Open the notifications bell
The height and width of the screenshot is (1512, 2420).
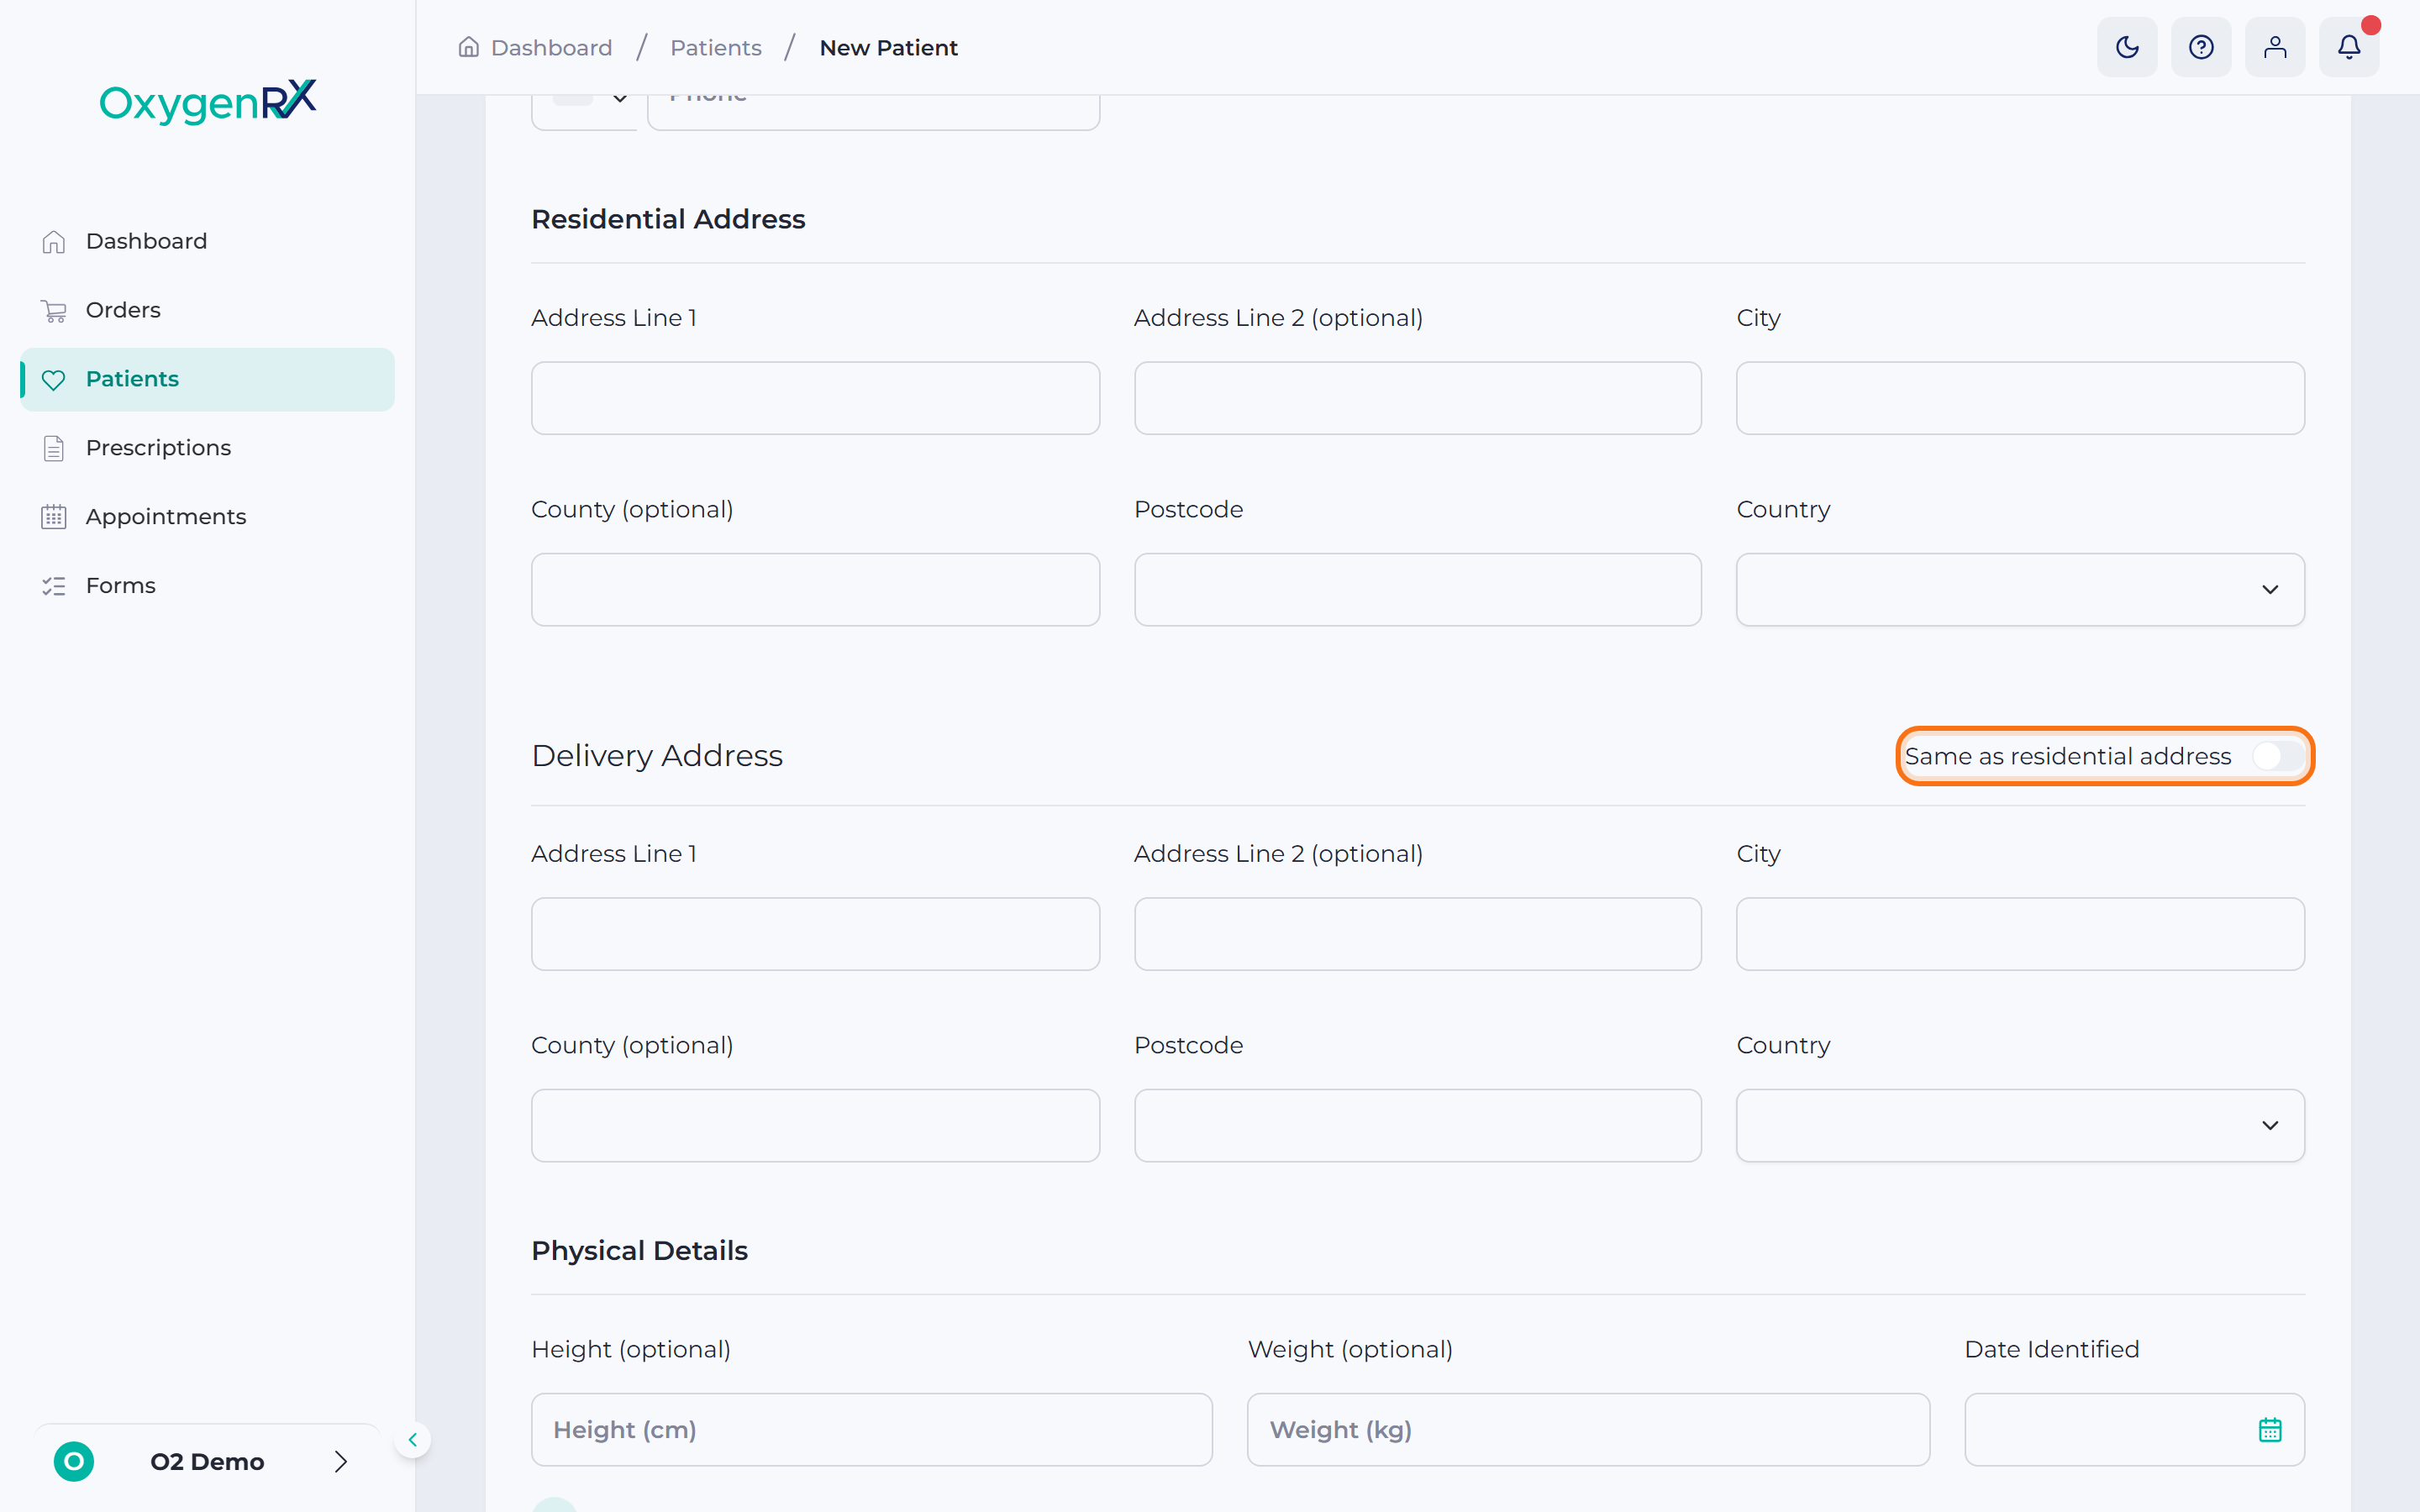tap(2349, 47)
